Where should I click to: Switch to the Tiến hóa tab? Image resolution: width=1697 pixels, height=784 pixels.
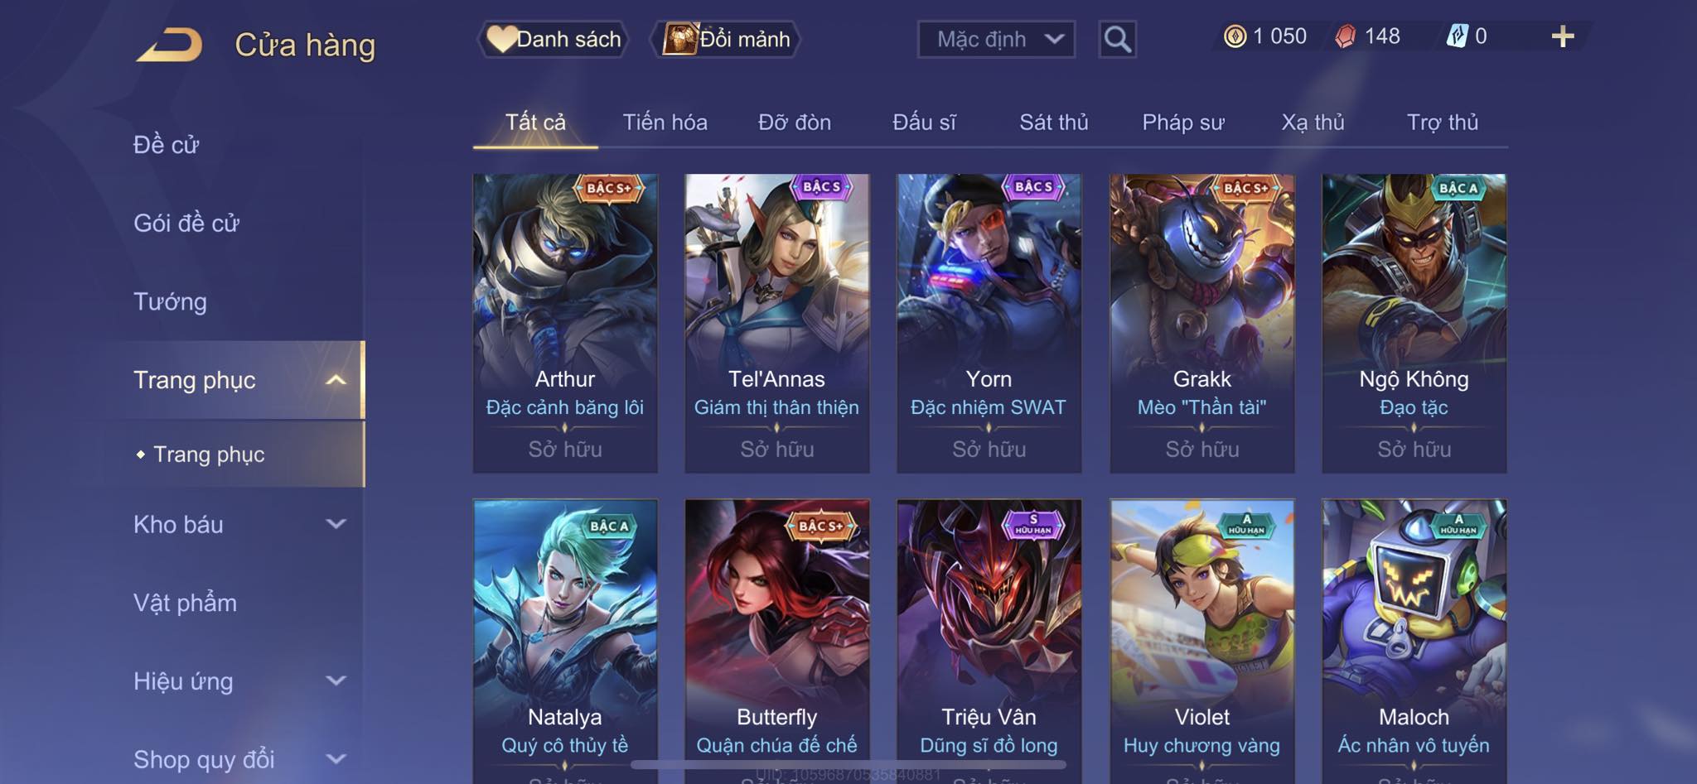coord(665,123)
